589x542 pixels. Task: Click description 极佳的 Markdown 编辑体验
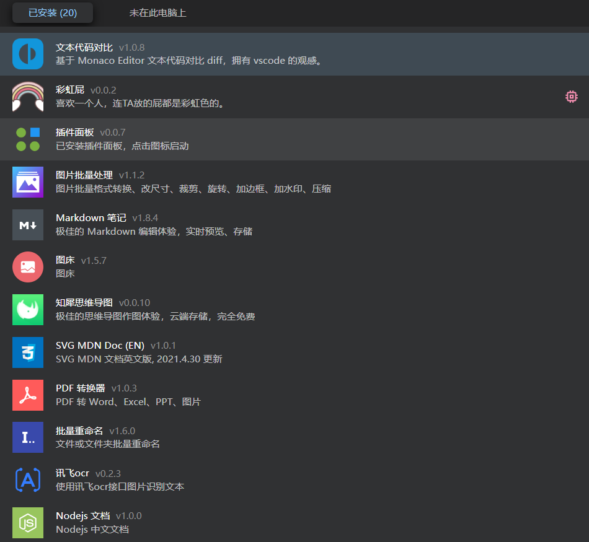coord(154,232)
